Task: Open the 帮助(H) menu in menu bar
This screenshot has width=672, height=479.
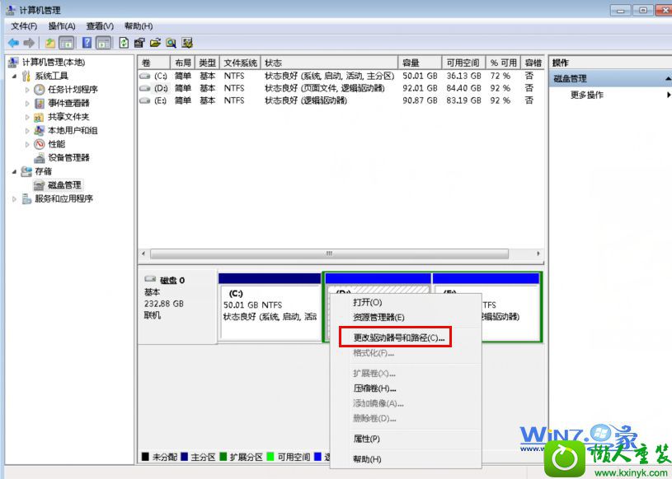Action: coord(139,26)
